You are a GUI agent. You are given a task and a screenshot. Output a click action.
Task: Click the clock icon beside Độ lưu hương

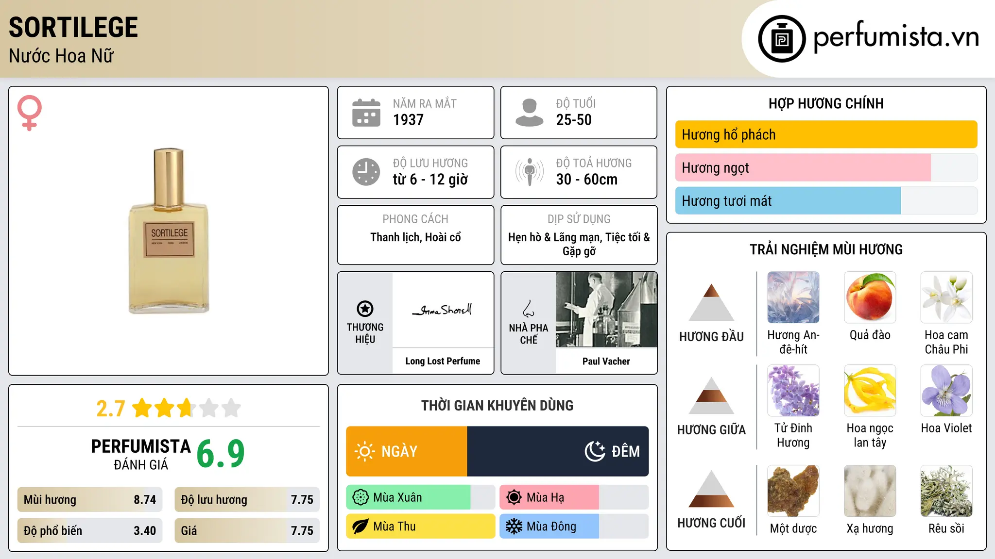366,172
